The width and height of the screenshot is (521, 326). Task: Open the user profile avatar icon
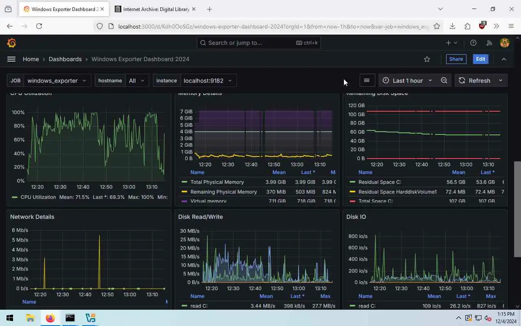505,43
